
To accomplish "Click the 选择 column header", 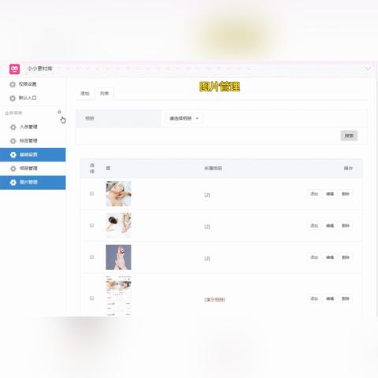I will tap(92, 169).
